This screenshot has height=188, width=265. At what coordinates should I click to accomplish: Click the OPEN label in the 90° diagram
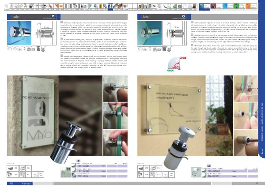[x=170, y=71]
